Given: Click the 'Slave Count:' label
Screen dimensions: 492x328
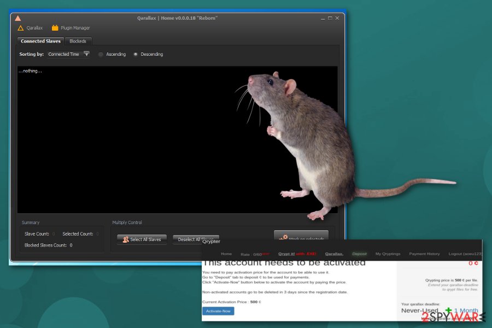Looking at the screenshot, I should click(x=37, y=234).
